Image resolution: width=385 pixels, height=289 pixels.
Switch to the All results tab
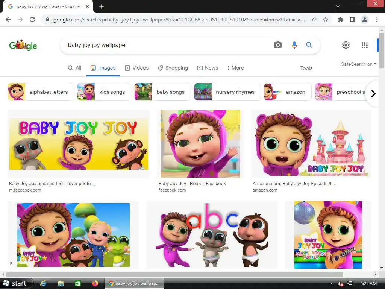pos(75,68)
